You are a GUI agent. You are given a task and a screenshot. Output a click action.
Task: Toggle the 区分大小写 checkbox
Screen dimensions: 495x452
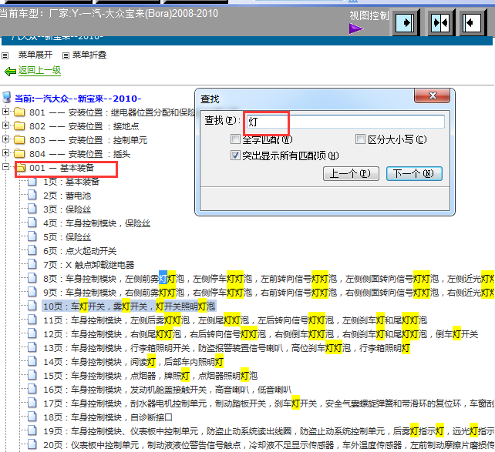coord(360,139)
